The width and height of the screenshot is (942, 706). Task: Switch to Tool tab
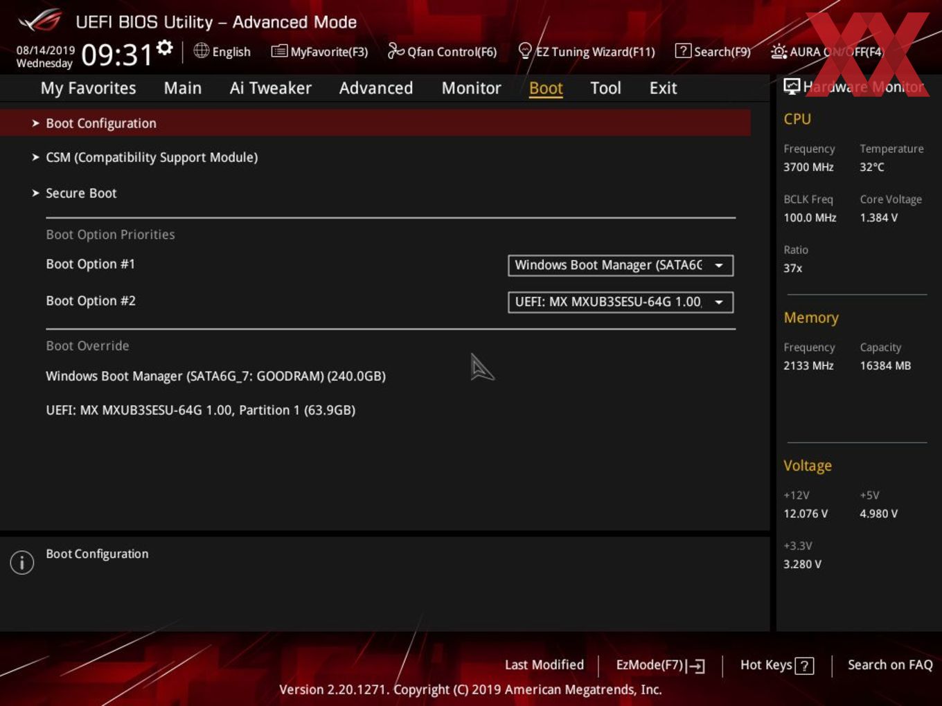(605, 88)
